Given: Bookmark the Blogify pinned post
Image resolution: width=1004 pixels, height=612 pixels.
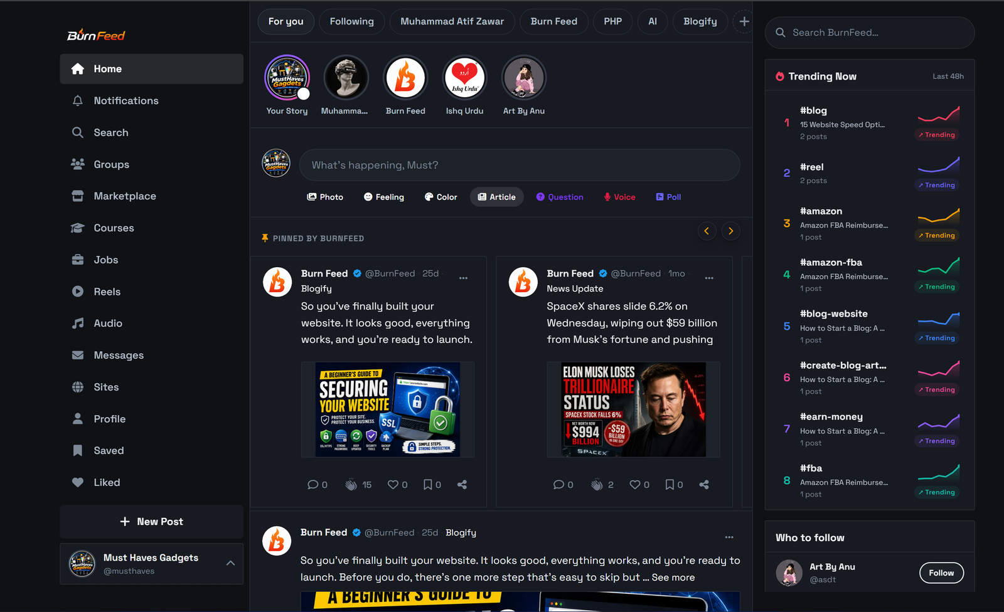Looking at the screenshot, I should tap(427, 485).
